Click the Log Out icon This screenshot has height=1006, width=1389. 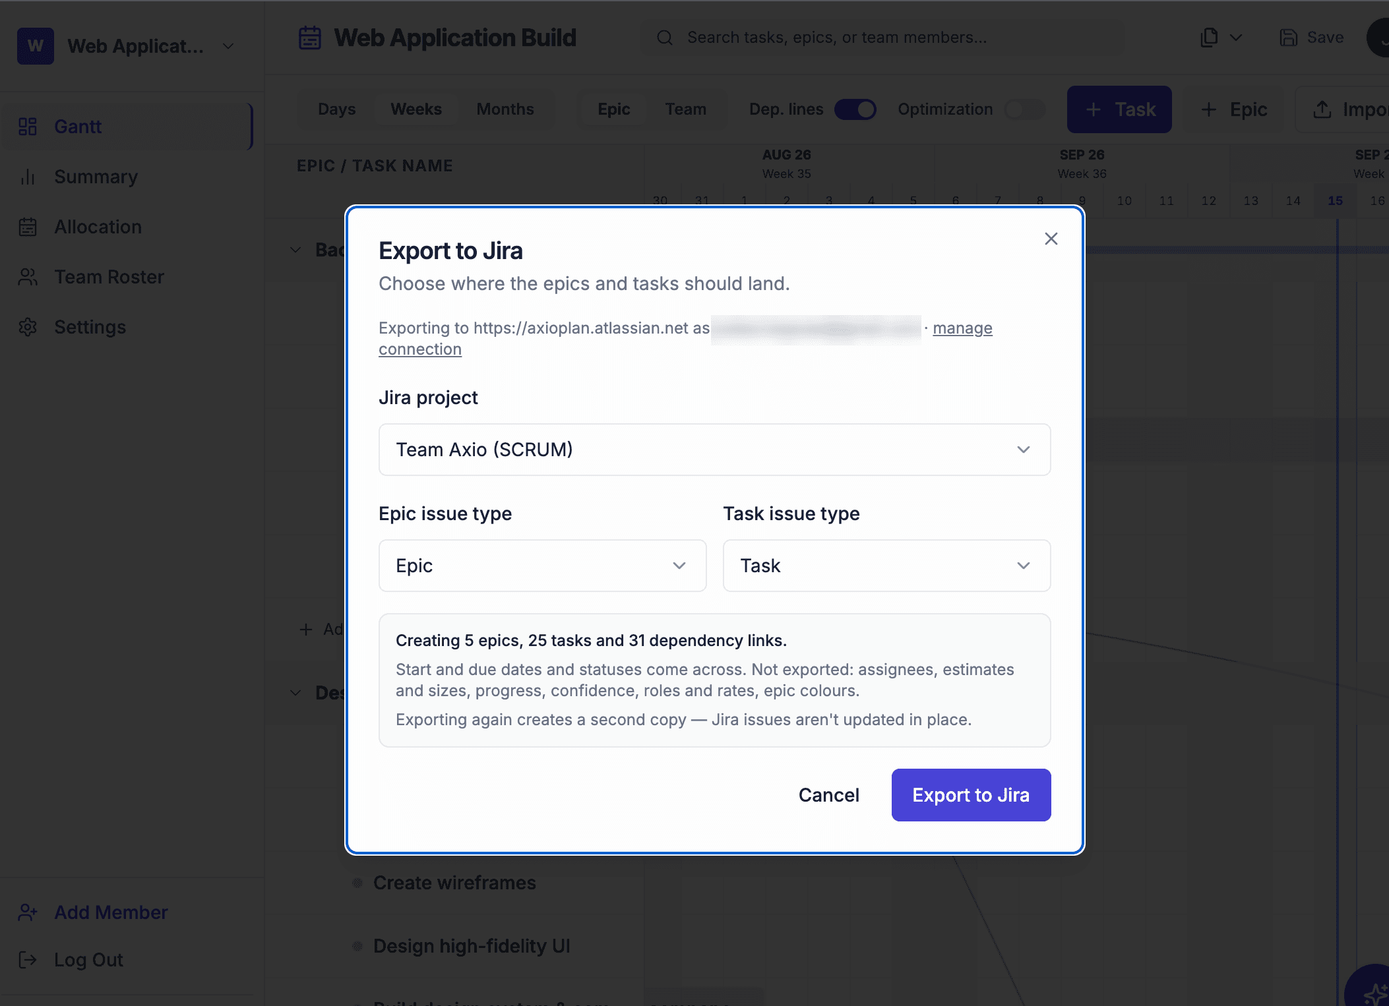[x=28, y=960]
